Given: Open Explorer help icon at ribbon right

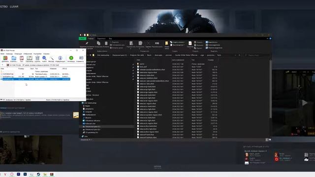Looking at the screenshot, I should (x=270, y=38).
